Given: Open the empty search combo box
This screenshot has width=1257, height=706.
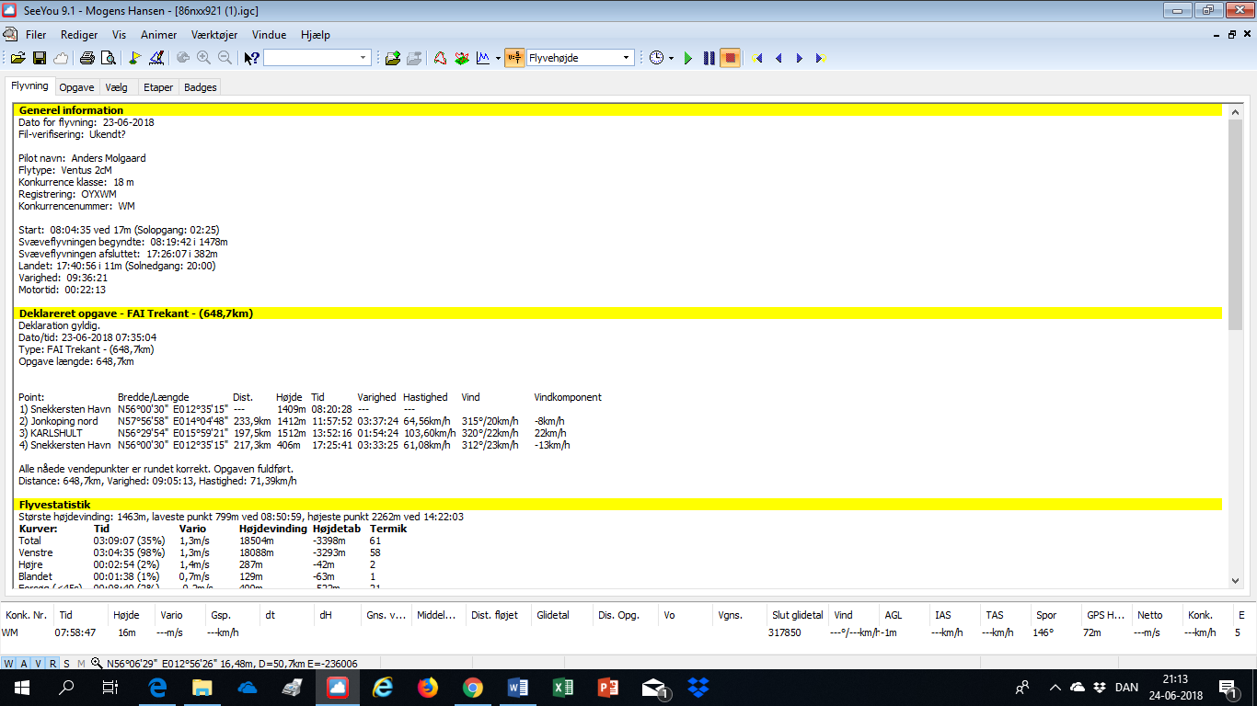Looking at the screenshot, I should coord(363,58).
